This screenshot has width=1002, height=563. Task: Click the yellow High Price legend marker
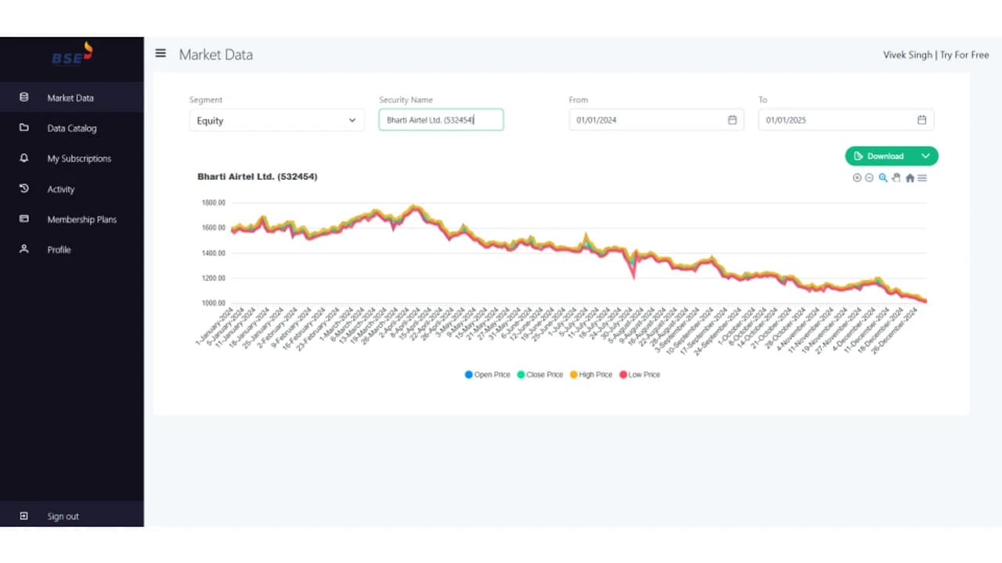(x=573, y=375)
